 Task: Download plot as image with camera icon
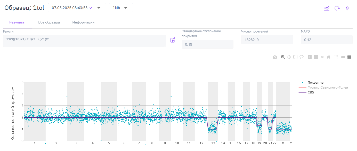click(x=275, y=57)
